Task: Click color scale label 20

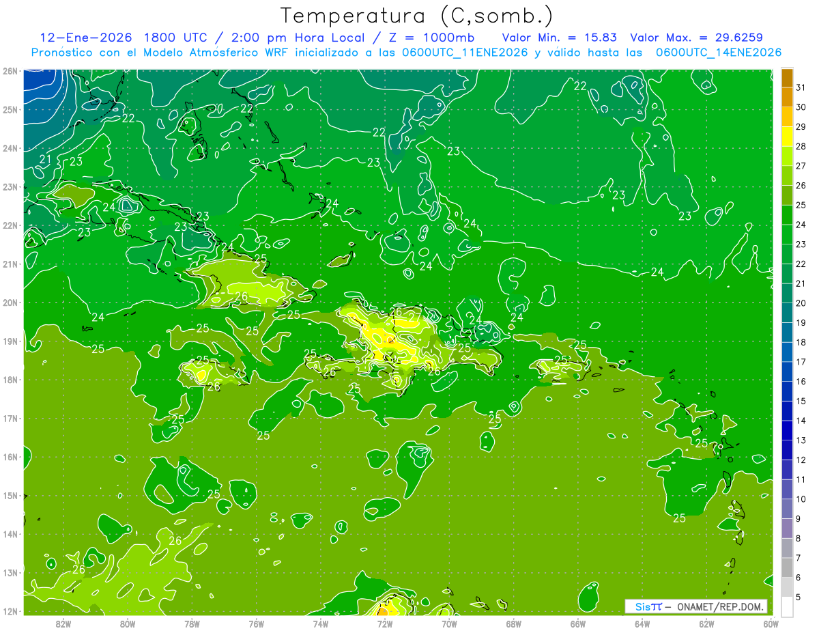Action: click(x=801, y=303)
